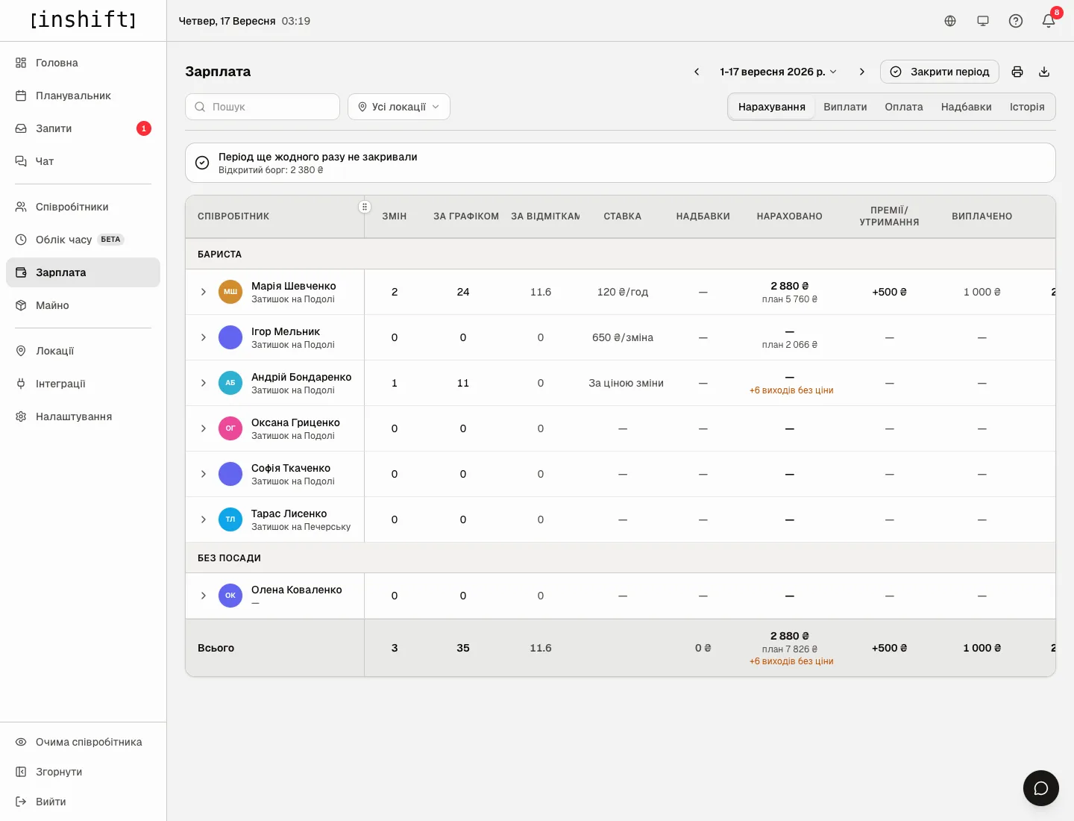Open Планувальник in sidebar
This screenshot has height=821, width=1074.
tap(83, 96)
